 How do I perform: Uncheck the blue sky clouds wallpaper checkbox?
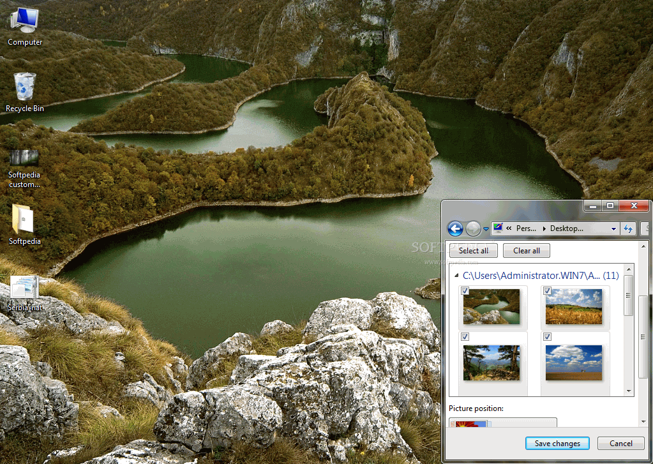coord(548,336)
